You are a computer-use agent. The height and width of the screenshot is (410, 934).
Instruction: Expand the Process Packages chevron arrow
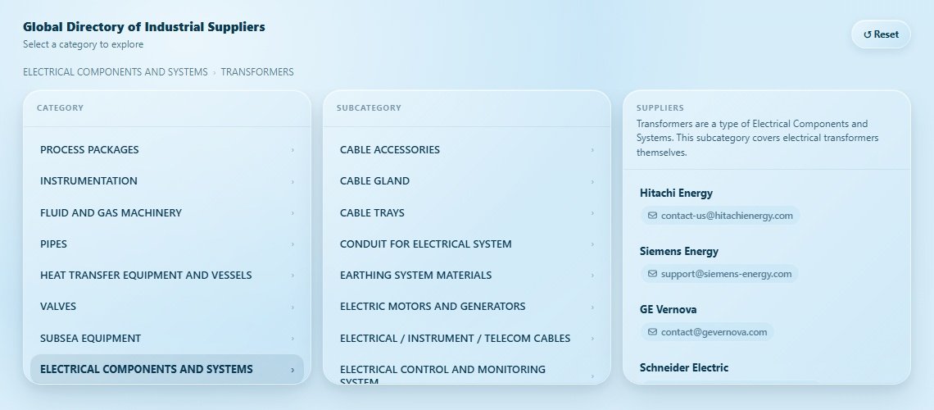(x=292, y=150)
